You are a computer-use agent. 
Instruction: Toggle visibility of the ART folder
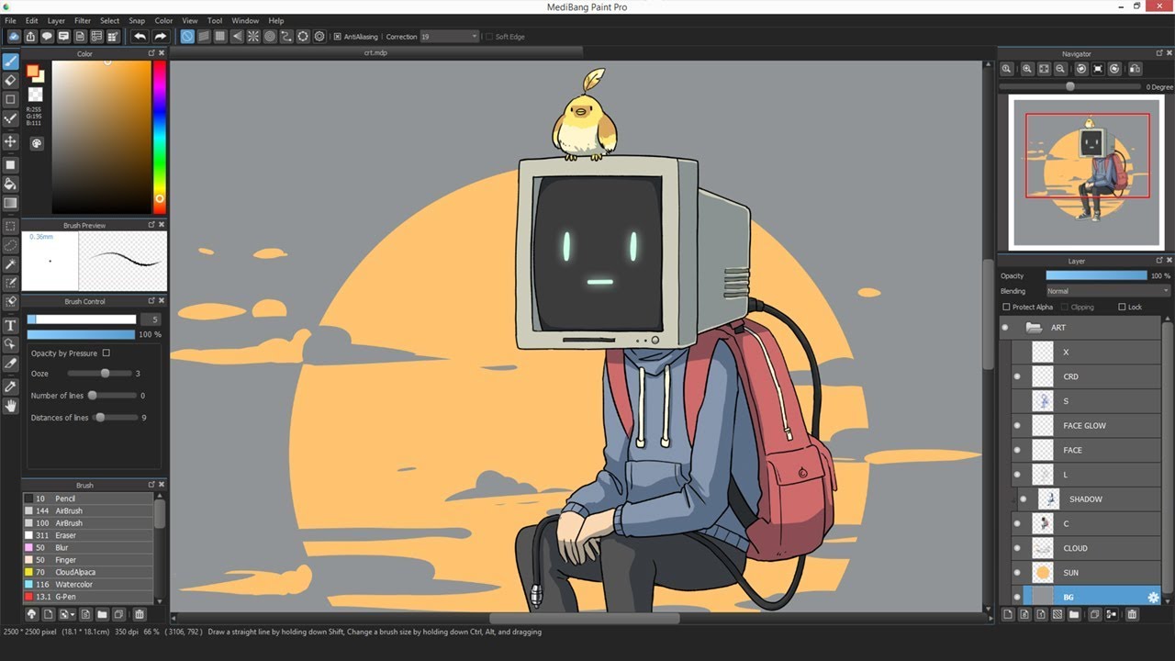pos(1005,328)
